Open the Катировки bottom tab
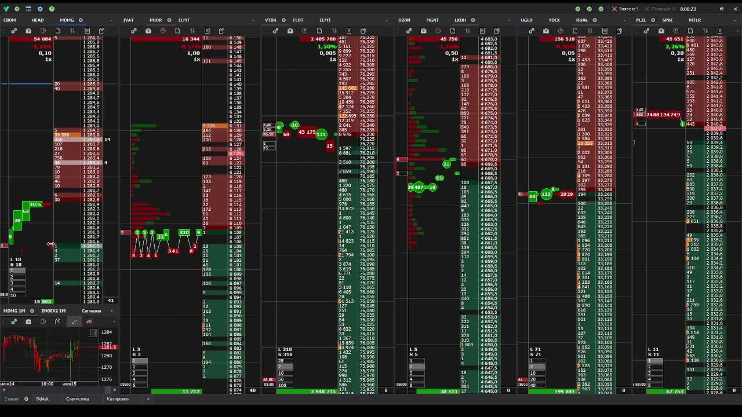 118,399
